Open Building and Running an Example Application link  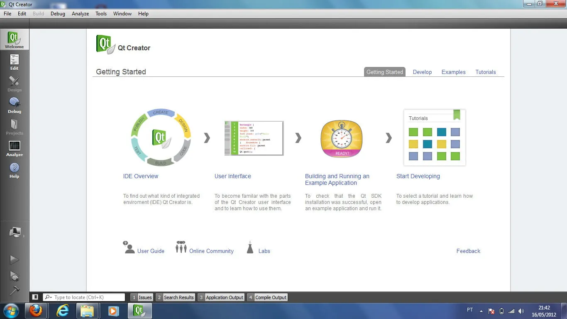pos(337,179)
